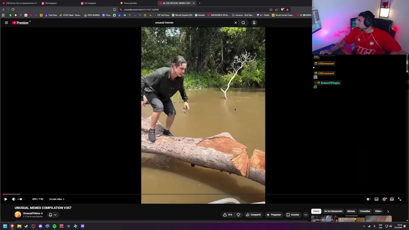
Task: Open the first recommended video thumbnail
Action: point(324,219)
